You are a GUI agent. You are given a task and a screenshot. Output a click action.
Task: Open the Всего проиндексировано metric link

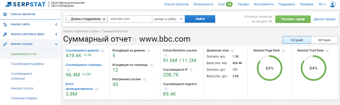(79, 86)
